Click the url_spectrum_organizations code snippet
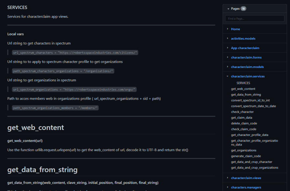Image resolution: width=290 pixels, height=191 pixels. pyautogui.click(x=74, y=89)
